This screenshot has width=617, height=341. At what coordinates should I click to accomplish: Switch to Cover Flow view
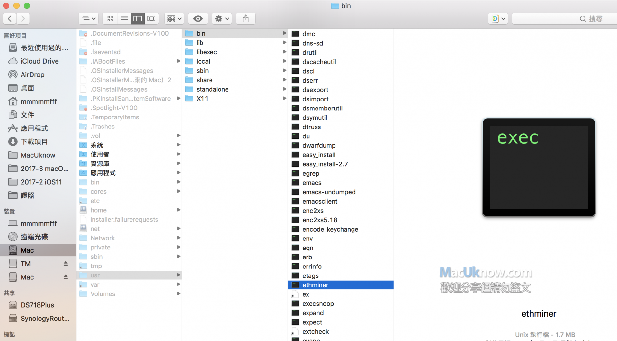tap(151, 19)
